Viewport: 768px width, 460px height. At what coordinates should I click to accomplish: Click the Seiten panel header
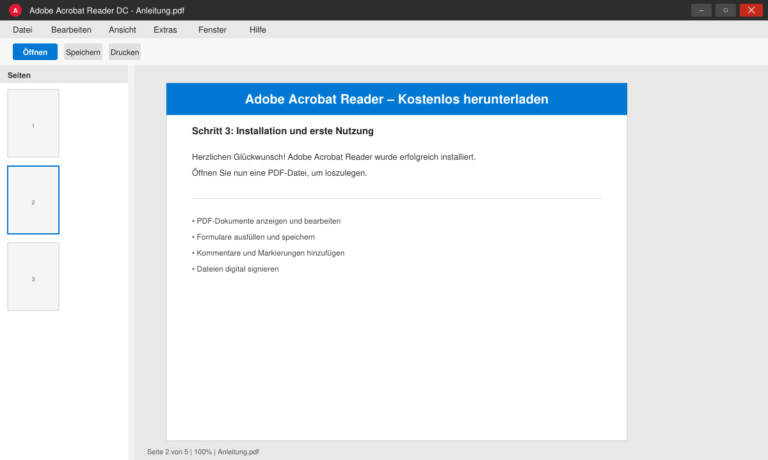point(64,75)
